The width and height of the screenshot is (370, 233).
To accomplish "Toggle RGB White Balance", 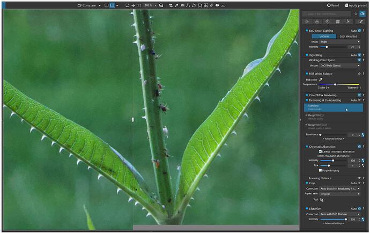I will click(x=307, y=74).
